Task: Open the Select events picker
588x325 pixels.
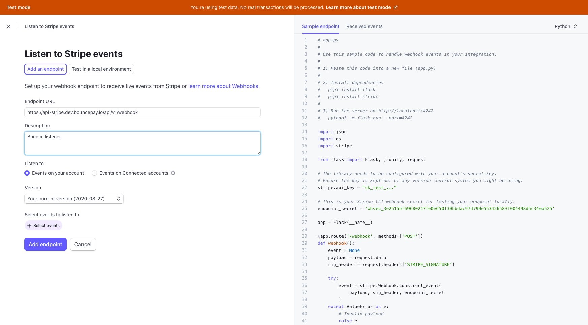Action: pyautogui.click(x=43, y=226)
